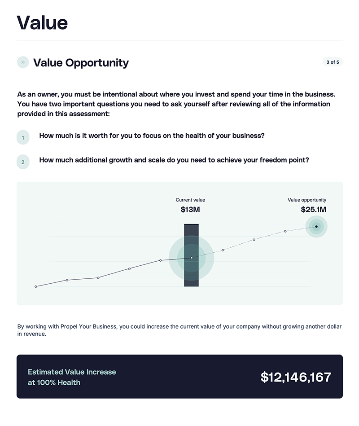Click the numbered circle 2 icon
Viewport: 359px width, 426px height.
pos(23,162)
